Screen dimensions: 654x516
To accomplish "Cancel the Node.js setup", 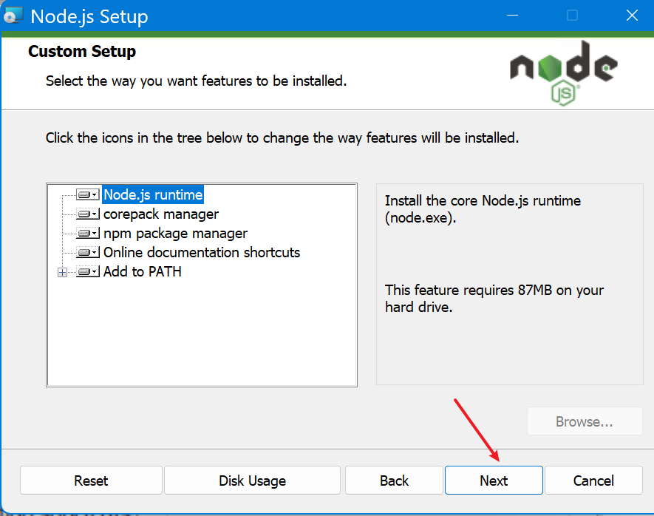I will pyautogui.click(x=593, y=481).
